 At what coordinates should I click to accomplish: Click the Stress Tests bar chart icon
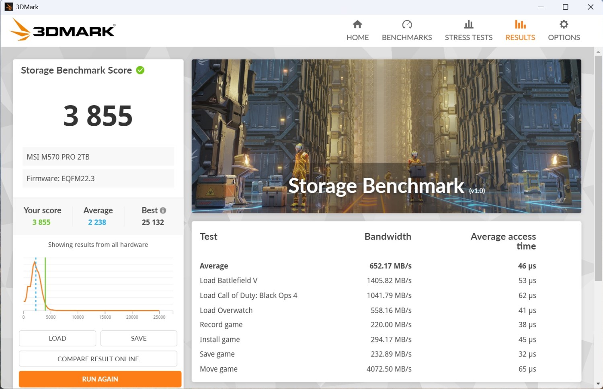pos(468,25)
